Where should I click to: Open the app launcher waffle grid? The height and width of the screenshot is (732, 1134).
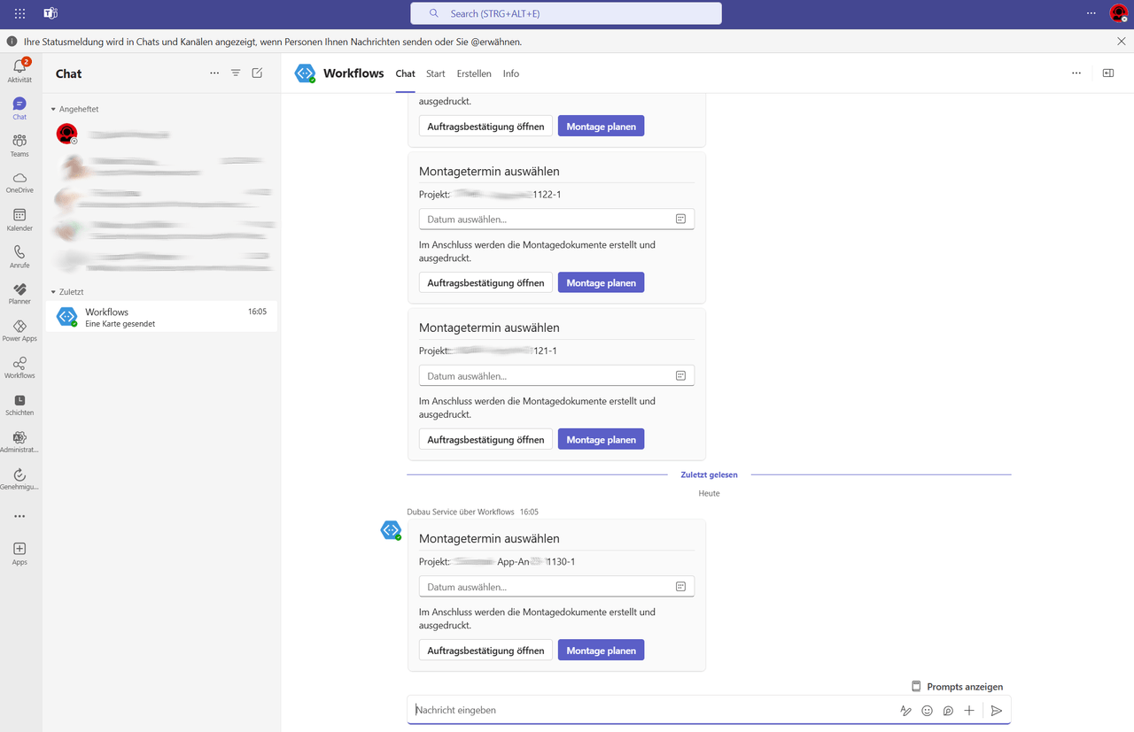[20, 13]
